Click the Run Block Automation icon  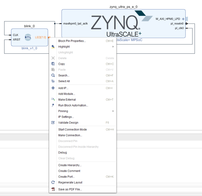pyautogui.click(x=53, y=105)
